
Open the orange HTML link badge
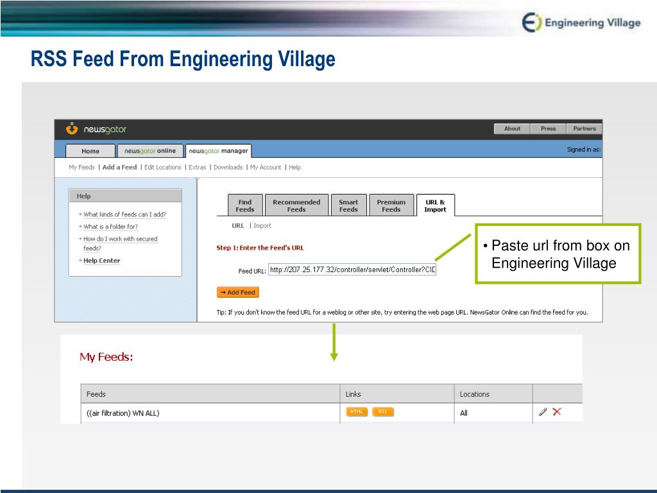[357, 411]
